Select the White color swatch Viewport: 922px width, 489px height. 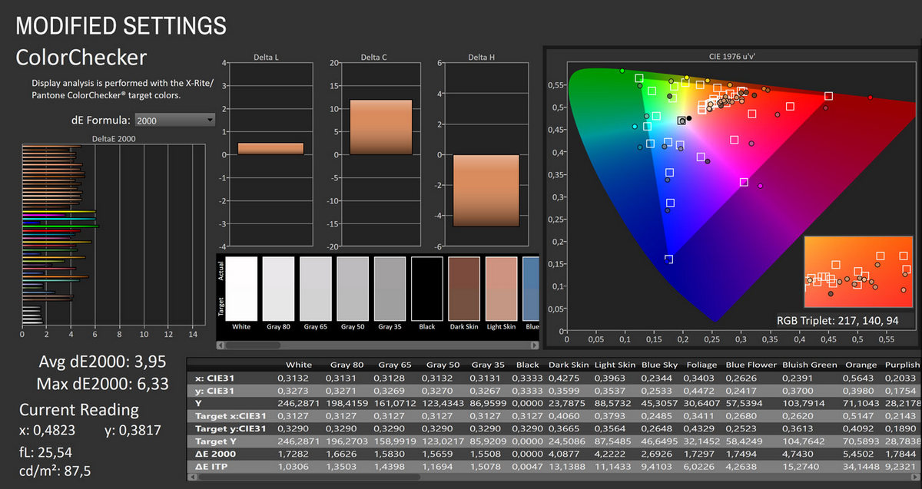coord(243,288)
